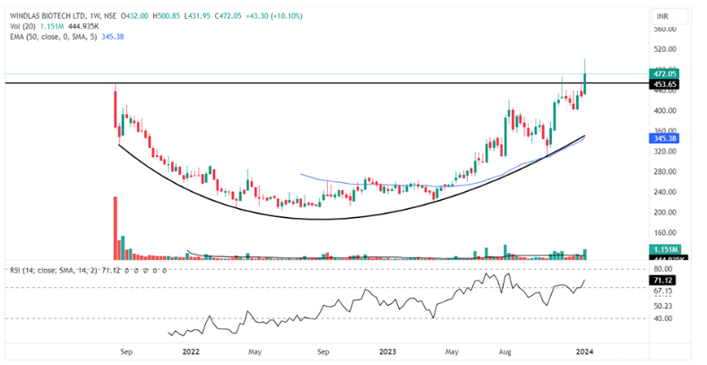Select the EMA (50, close) indicator legend
This screenshot has height=365, width=707.
[x=54, y=37]
